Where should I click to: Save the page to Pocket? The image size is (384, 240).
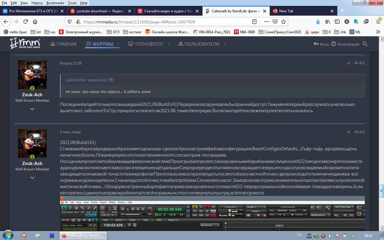tap(275, 22)
